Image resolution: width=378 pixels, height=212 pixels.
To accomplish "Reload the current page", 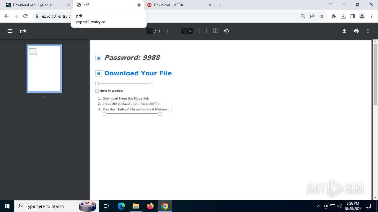I will (25, 16).
